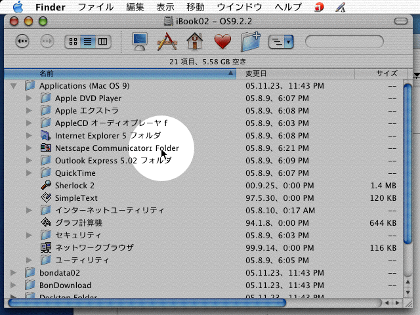The image size is (420, 315).
Task: Go to Home folder icon
Action: tap(195, 41)
